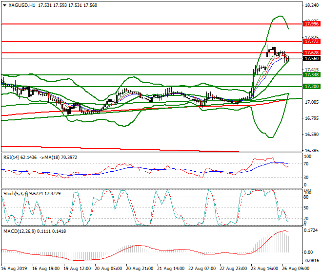Image resolution: width=322 pixels, height=274 pixels.
Task: Select the 17.200 green support label
Action: pyautogui.click(x=312, y=87)
